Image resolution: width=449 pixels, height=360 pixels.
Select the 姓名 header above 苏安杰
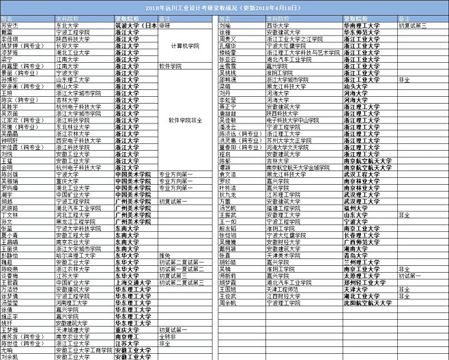tap(28, 19)
